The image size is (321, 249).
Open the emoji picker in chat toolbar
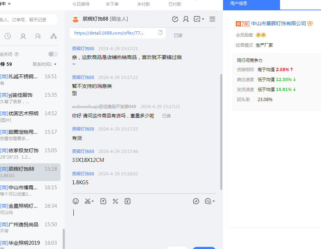pos(76,201)
